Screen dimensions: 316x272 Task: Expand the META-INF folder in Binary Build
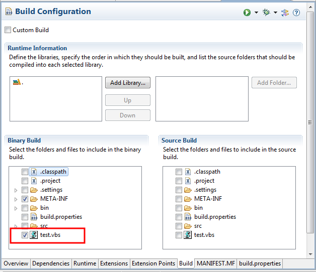click(x=16, y=199)
